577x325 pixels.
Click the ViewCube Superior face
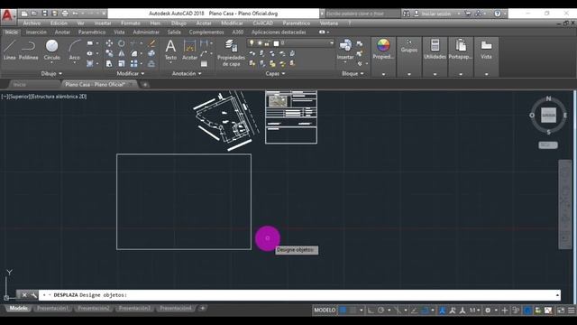[x=548, y=116]
